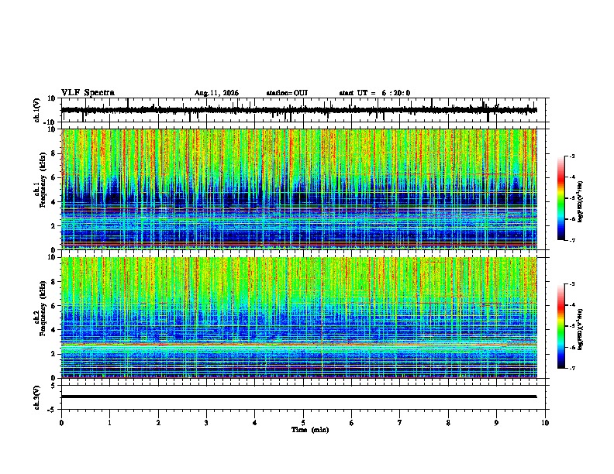Click the 'ch.1(V)' axis label
Screen dimensions: 614x474
tap(37, 110)
